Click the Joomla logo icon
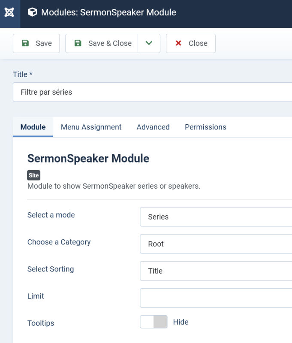The image size is (292, 343). (9, 12)
